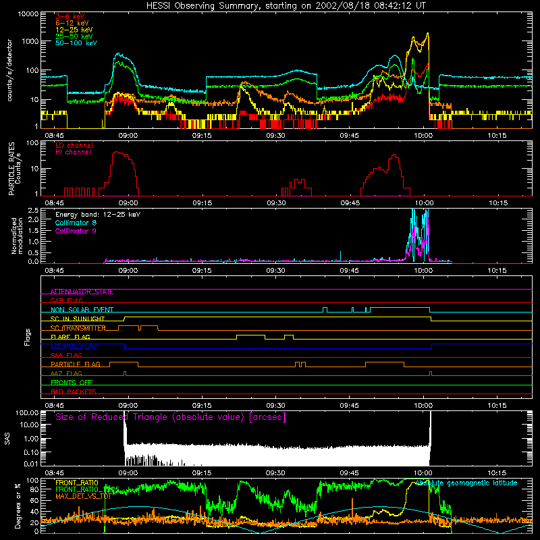Image resolution: width=540 pixels, height=540 pixels.
Task: Select the ECLIPSE_FLAG label
Action: (x=74, y=346)
